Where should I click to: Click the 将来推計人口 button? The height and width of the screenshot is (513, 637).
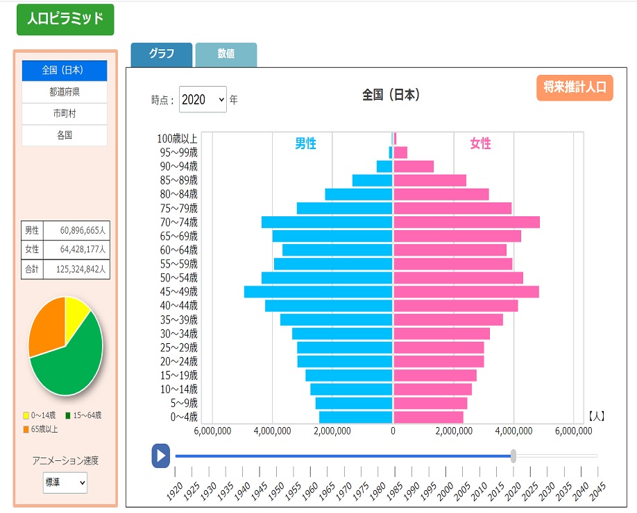click(574, 87)
